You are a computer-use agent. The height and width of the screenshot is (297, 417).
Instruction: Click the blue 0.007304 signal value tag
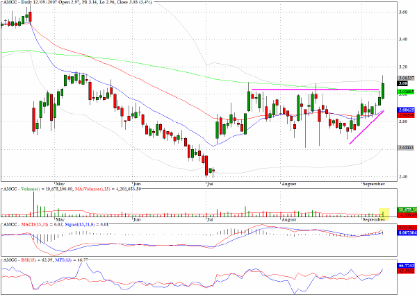point(407,232)
